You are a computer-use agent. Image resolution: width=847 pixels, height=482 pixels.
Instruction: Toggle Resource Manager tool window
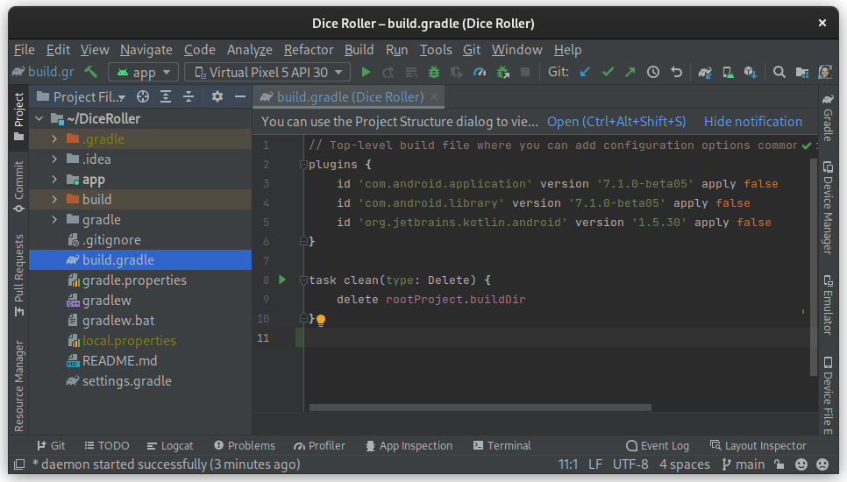click(19, 386)
